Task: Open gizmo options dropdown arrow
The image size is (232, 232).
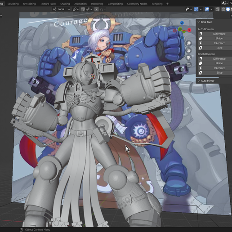Action: pos(201,9)
